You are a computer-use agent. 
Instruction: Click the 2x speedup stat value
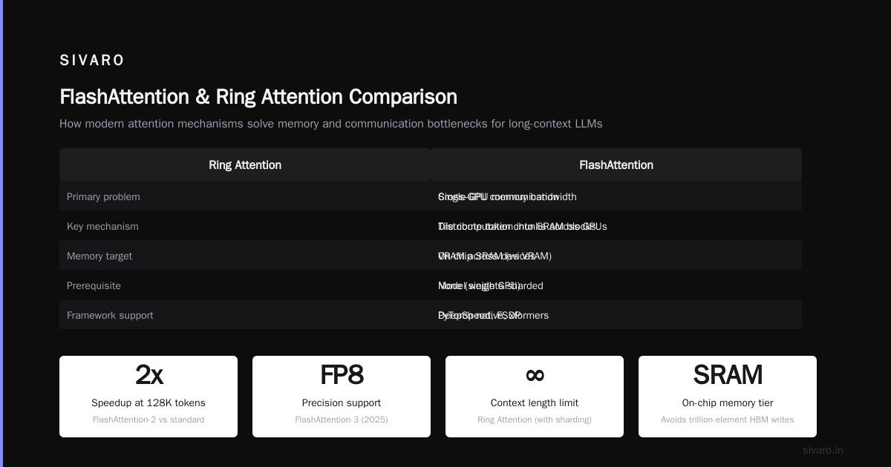coord(148,375)
